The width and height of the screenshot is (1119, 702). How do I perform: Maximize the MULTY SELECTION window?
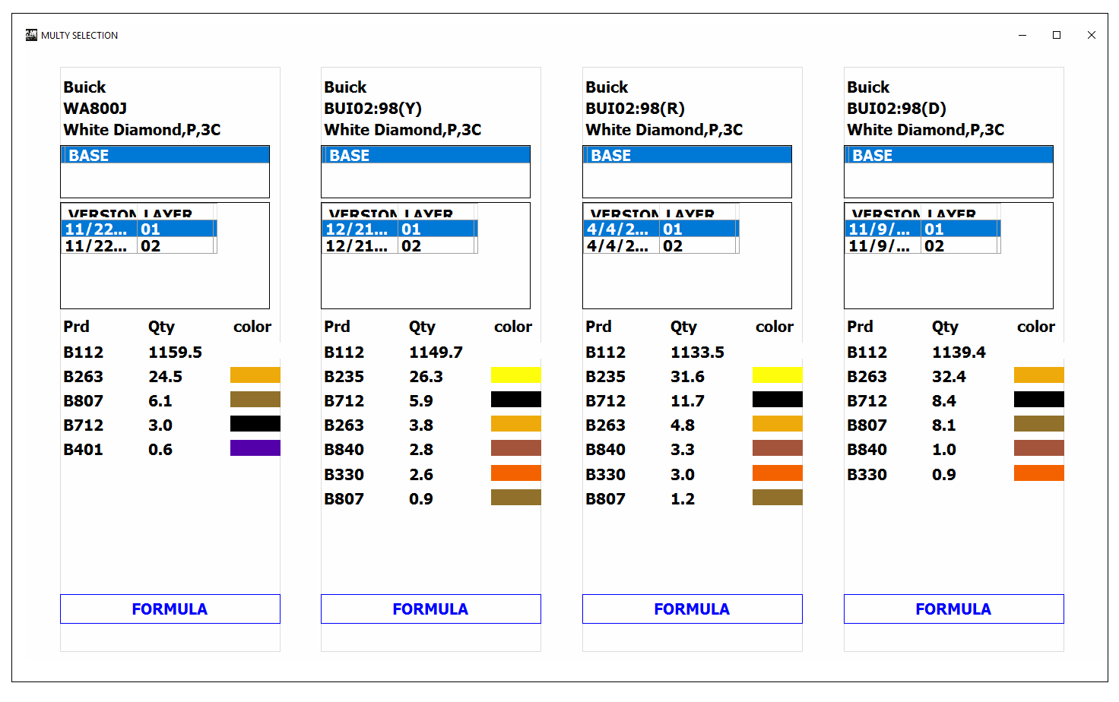click(1057, 35)
